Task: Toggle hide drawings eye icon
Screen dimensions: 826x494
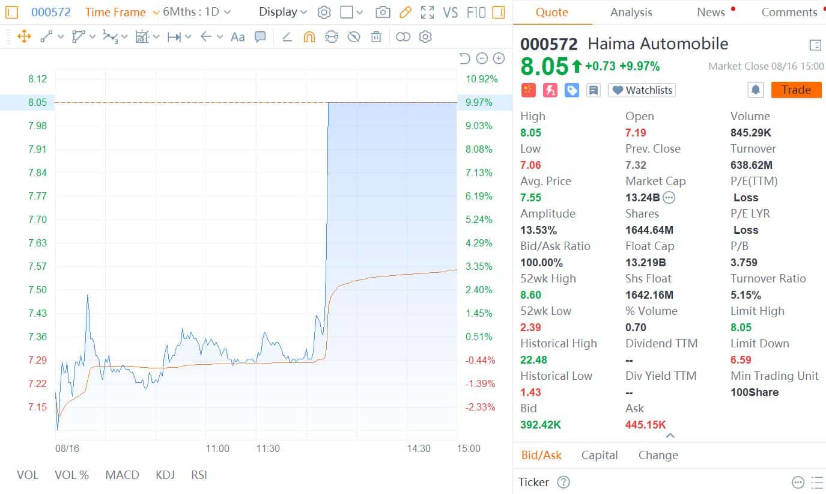Action: point(354,37)
